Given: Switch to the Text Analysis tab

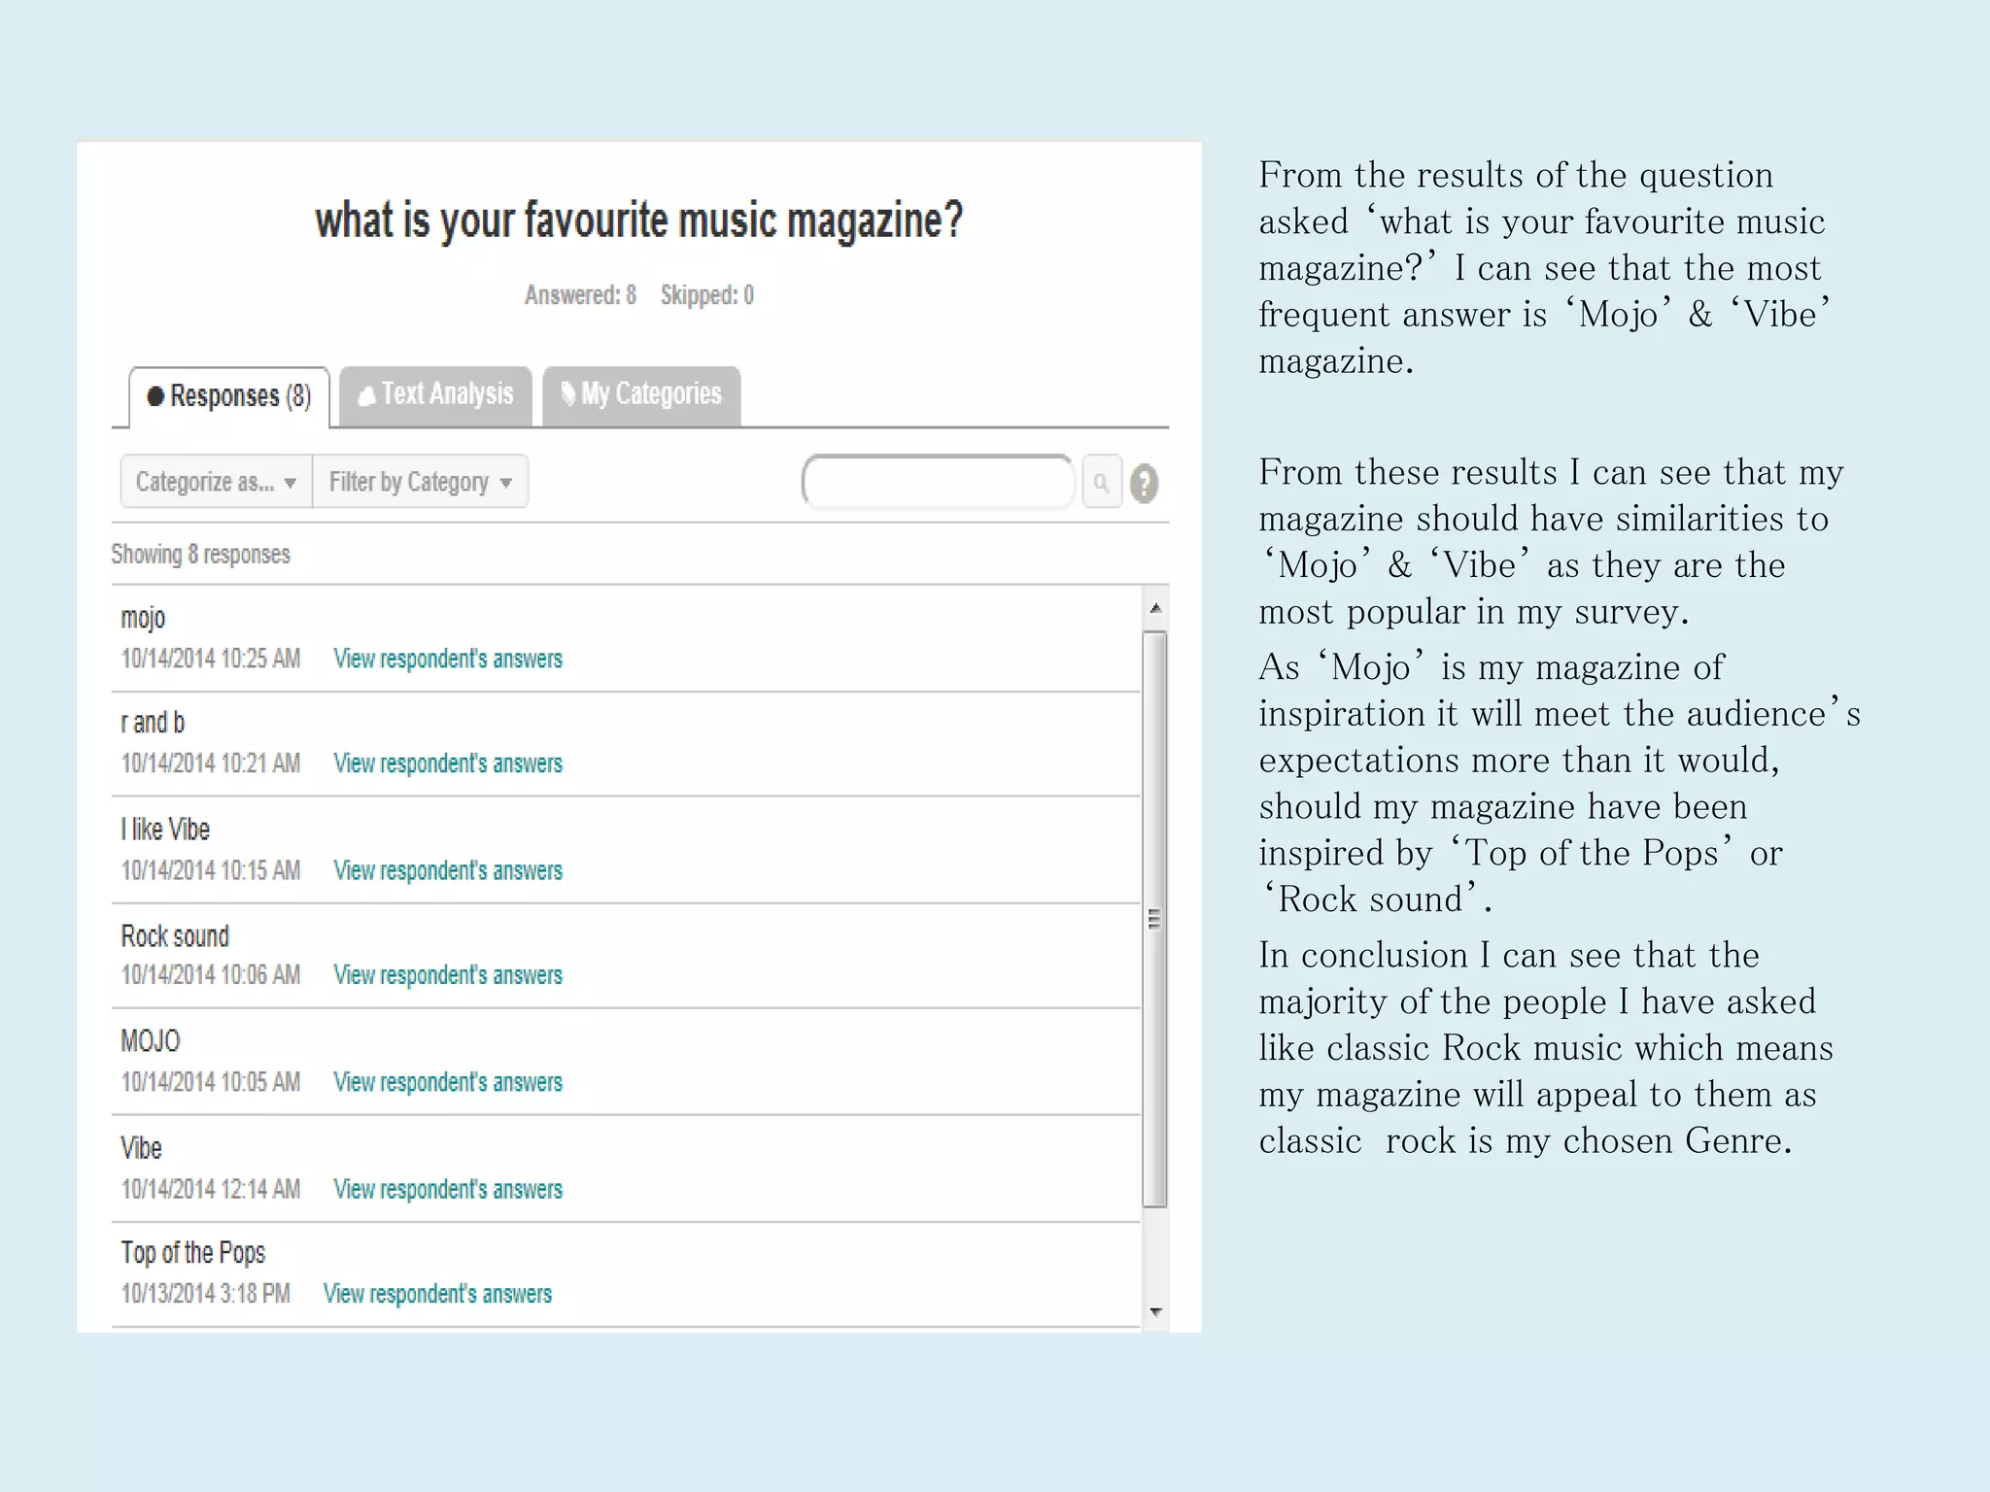Looking at the screenshot, I should point(435,394).
